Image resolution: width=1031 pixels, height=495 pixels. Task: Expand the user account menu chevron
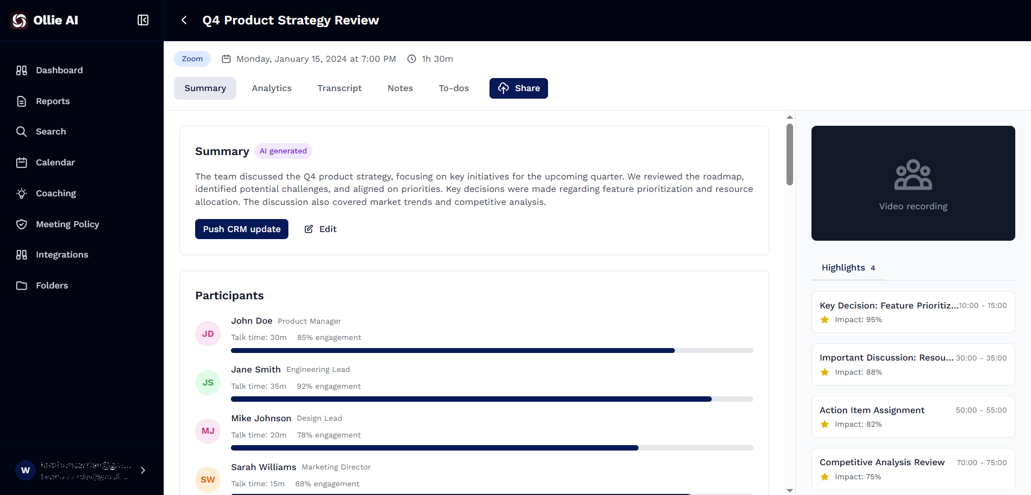click(x=143, y=470)
